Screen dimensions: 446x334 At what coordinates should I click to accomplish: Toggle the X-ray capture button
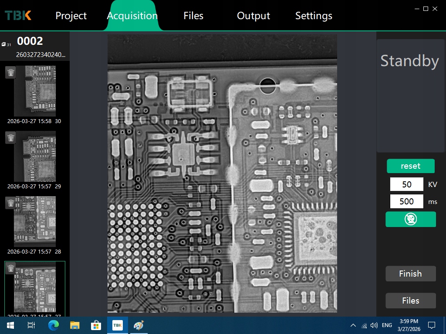click(x=410, y=219)
